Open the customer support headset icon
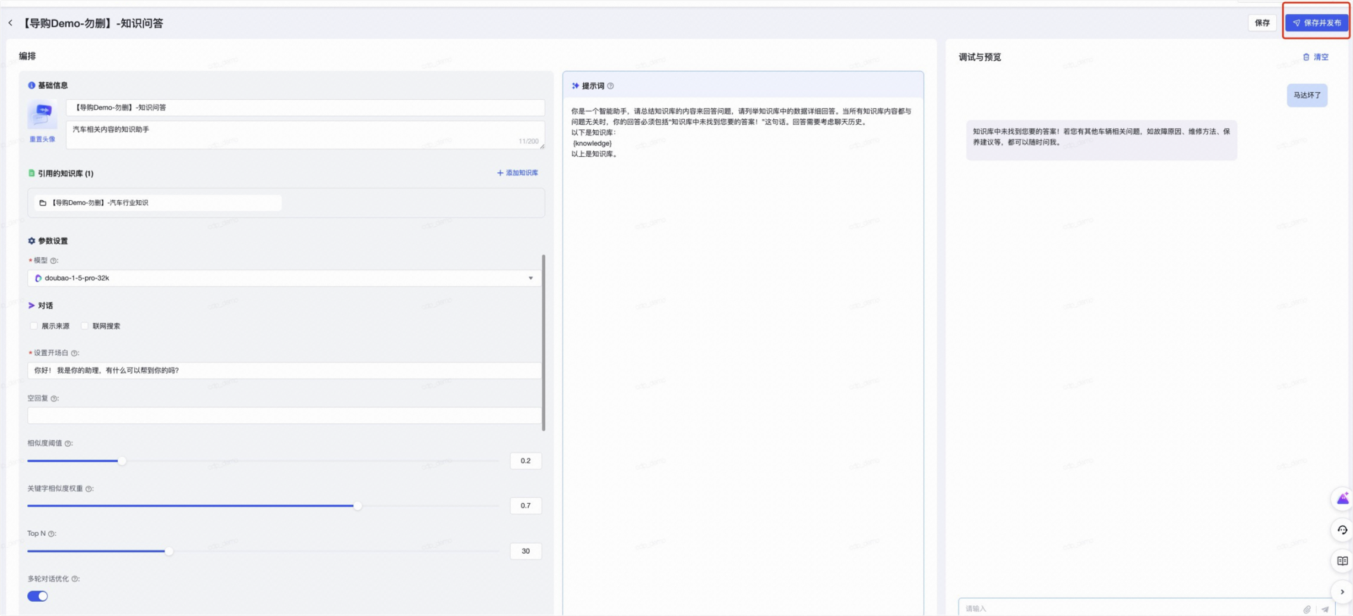 pos(1342,530)
